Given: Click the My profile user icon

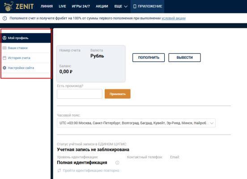Looking at the screenshot, I should click(x=4, y=38).
